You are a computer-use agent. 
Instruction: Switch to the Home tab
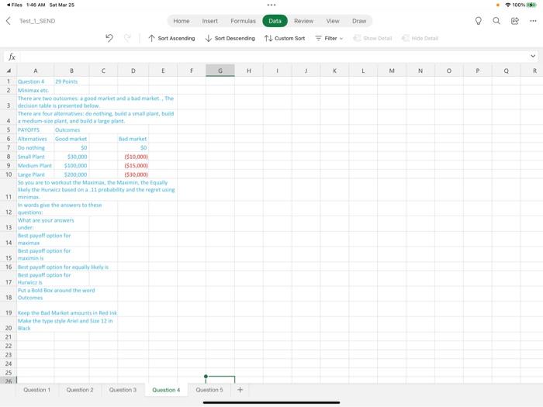point(181,21)
